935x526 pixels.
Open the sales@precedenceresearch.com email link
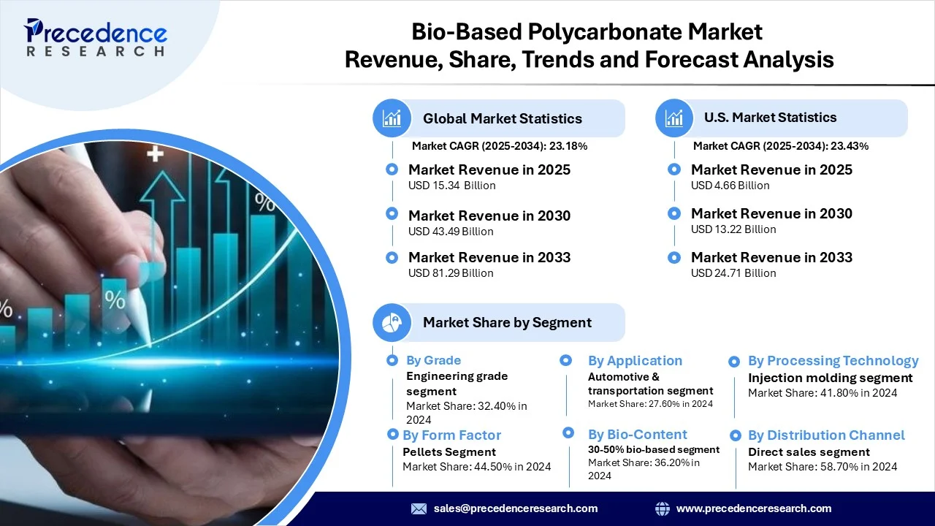pos(515,508)
